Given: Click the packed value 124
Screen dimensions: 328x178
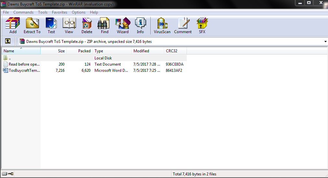Looking at the screenshot, I should [87, 64].
